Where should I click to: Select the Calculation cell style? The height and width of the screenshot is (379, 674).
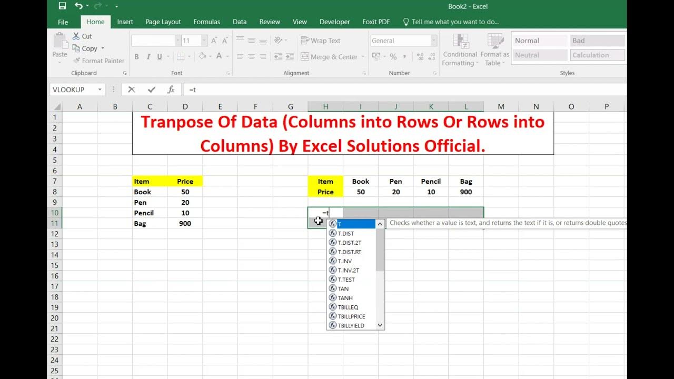[x=597, y=55]
